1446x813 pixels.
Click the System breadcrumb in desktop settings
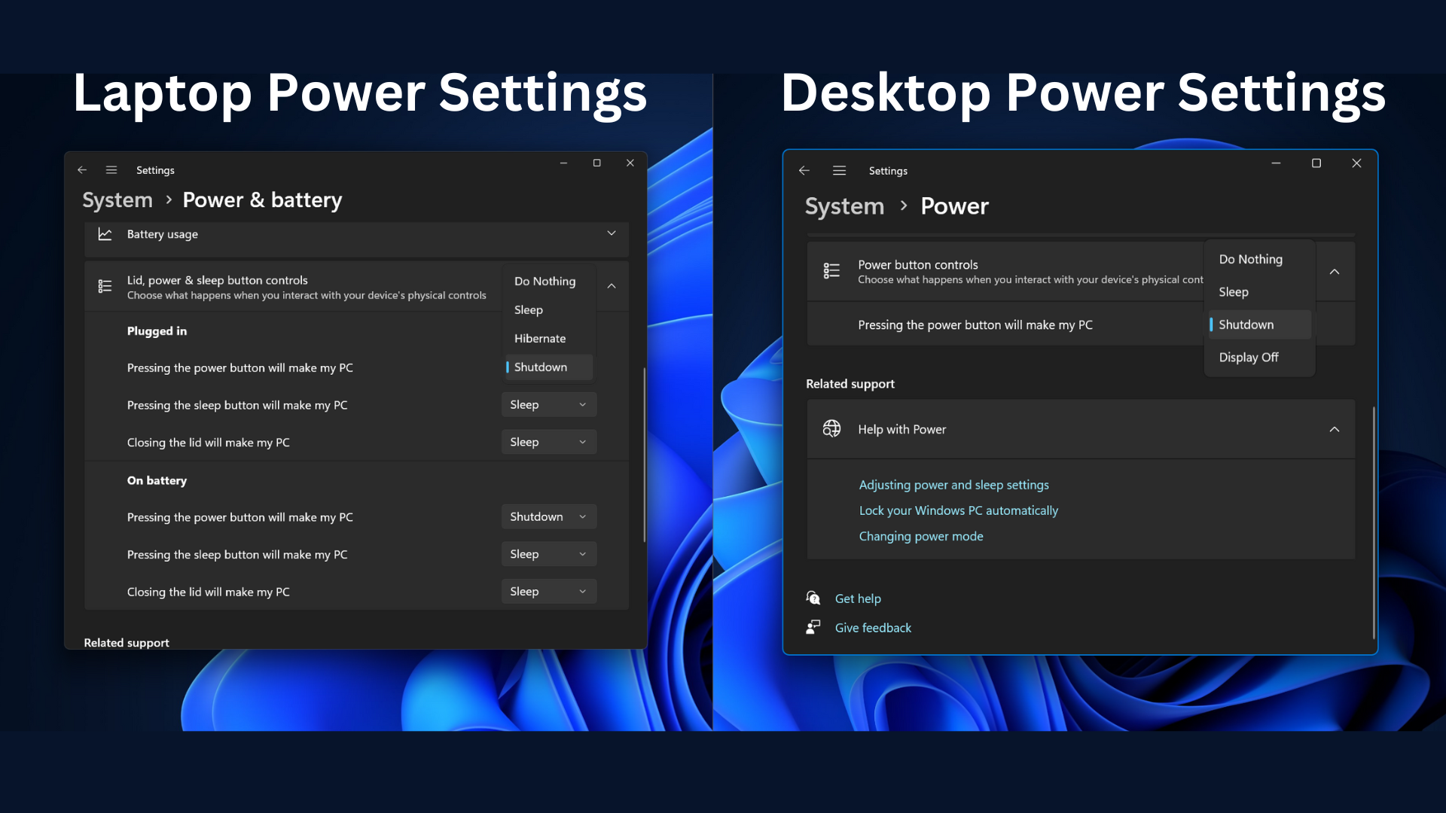847,206
